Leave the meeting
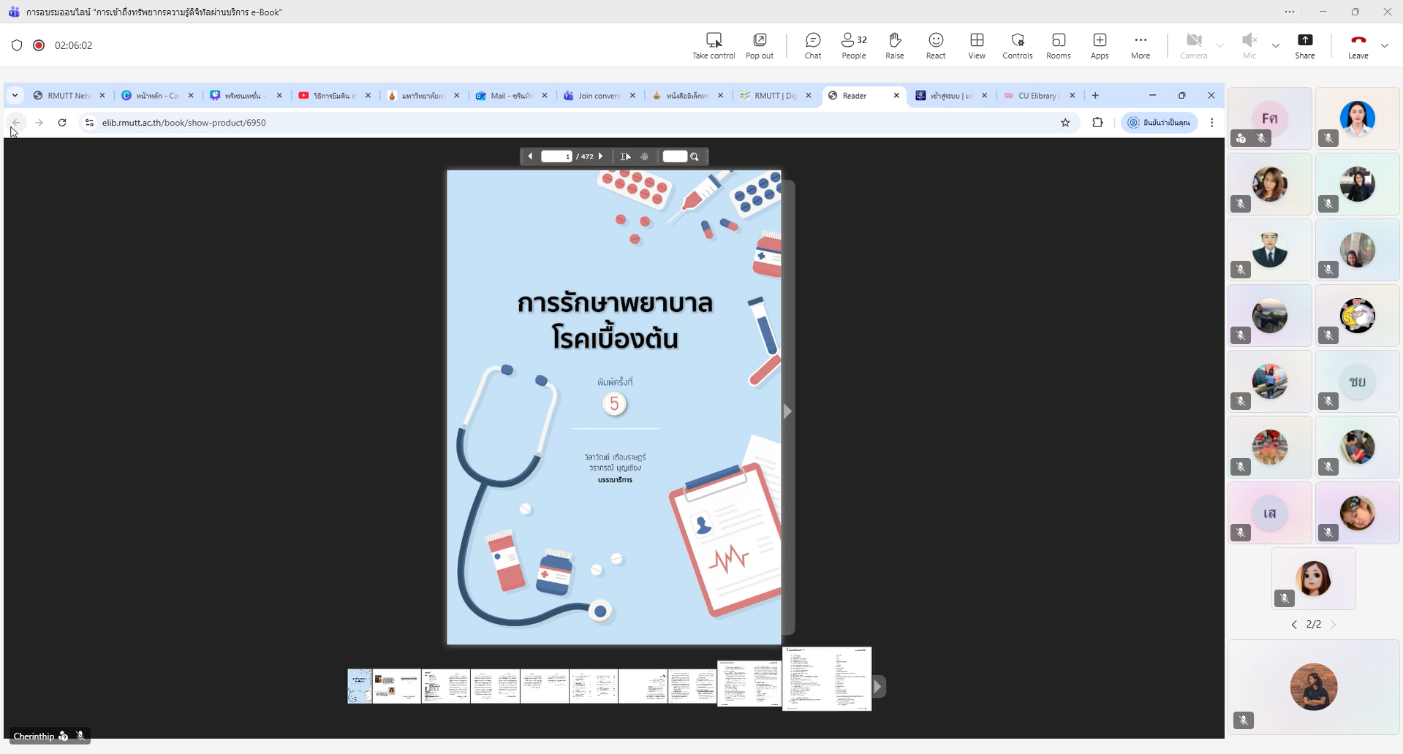 pyautogui.click(x=1358, y=45)
